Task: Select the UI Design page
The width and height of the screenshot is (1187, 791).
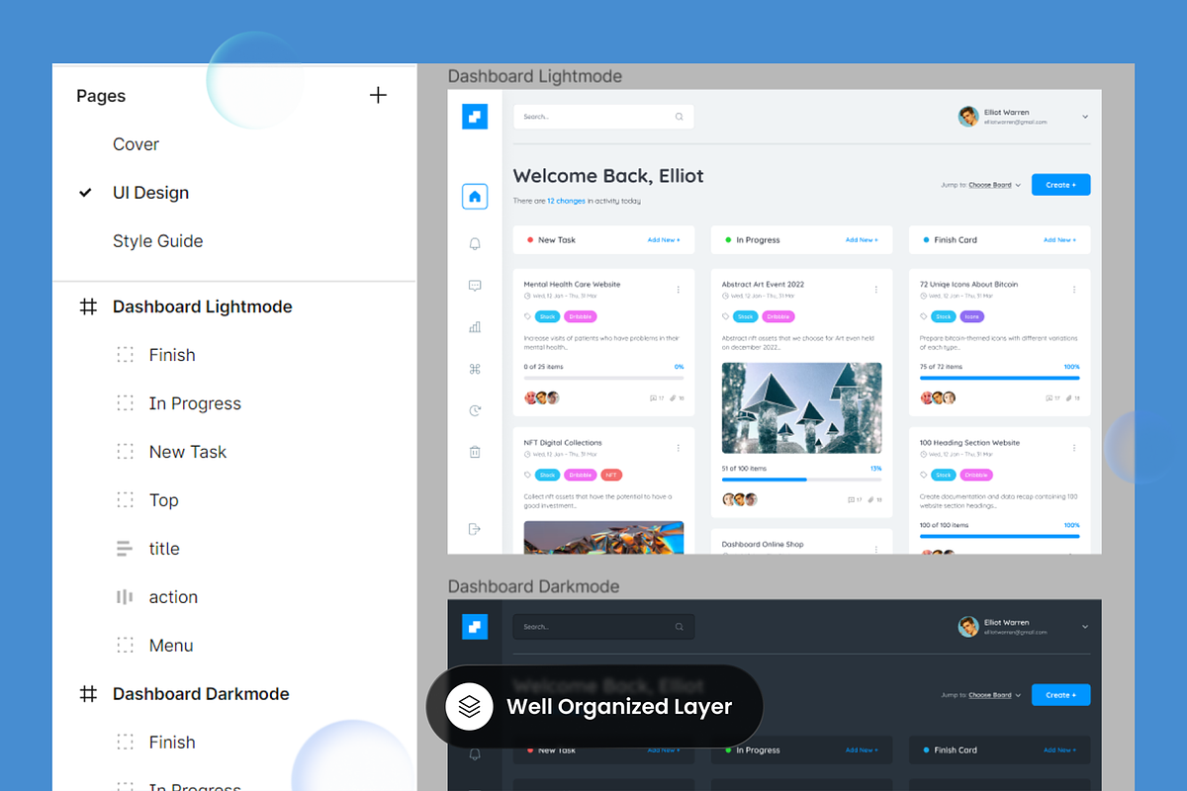Action: (x=150, y=193)
